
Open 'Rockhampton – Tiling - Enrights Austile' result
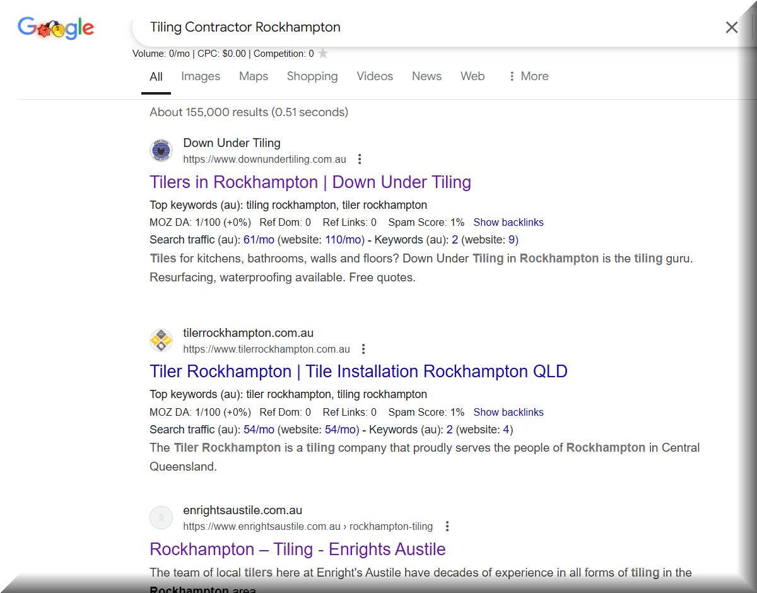297,549
